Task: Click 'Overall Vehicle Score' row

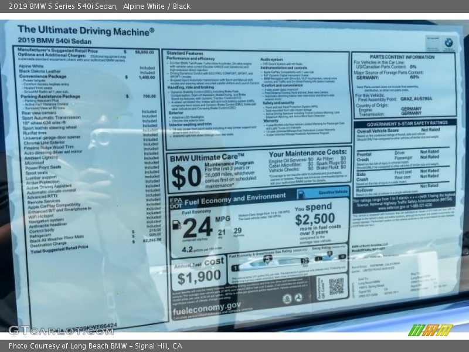Action: point(398,130)
